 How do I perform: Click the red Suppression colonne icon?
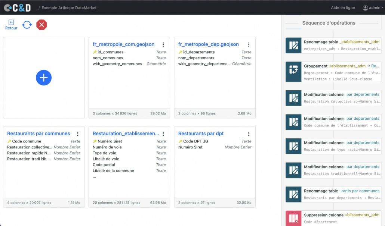pyautogui.click(x=293, y=218)
